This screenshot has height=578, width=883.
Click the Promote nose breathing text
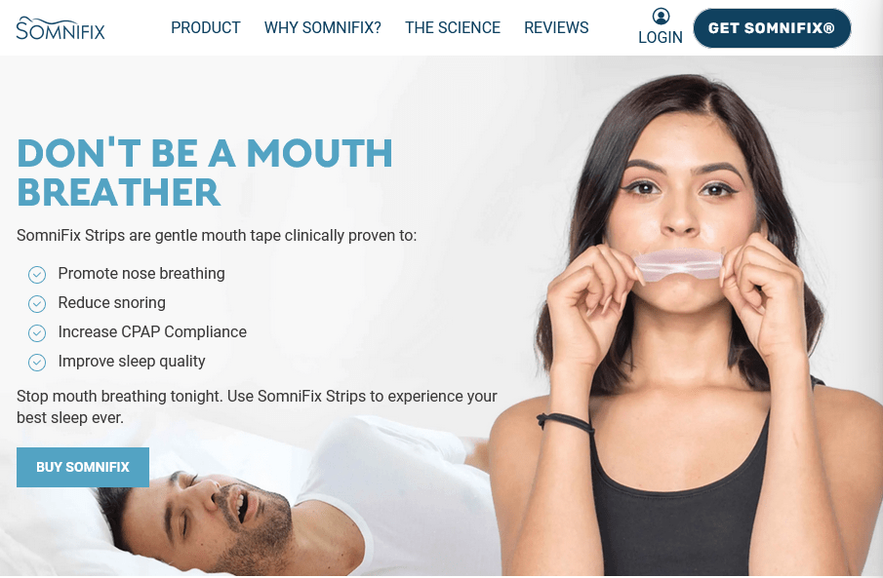[x=141, y=274]
